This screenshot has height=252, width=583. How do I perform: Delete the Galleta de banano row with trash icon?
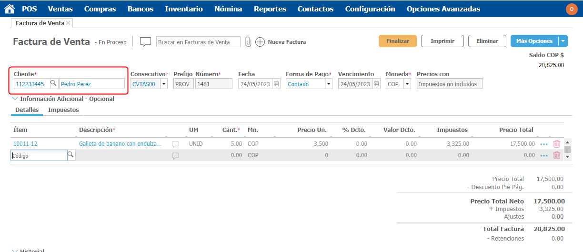click(557, 143)
